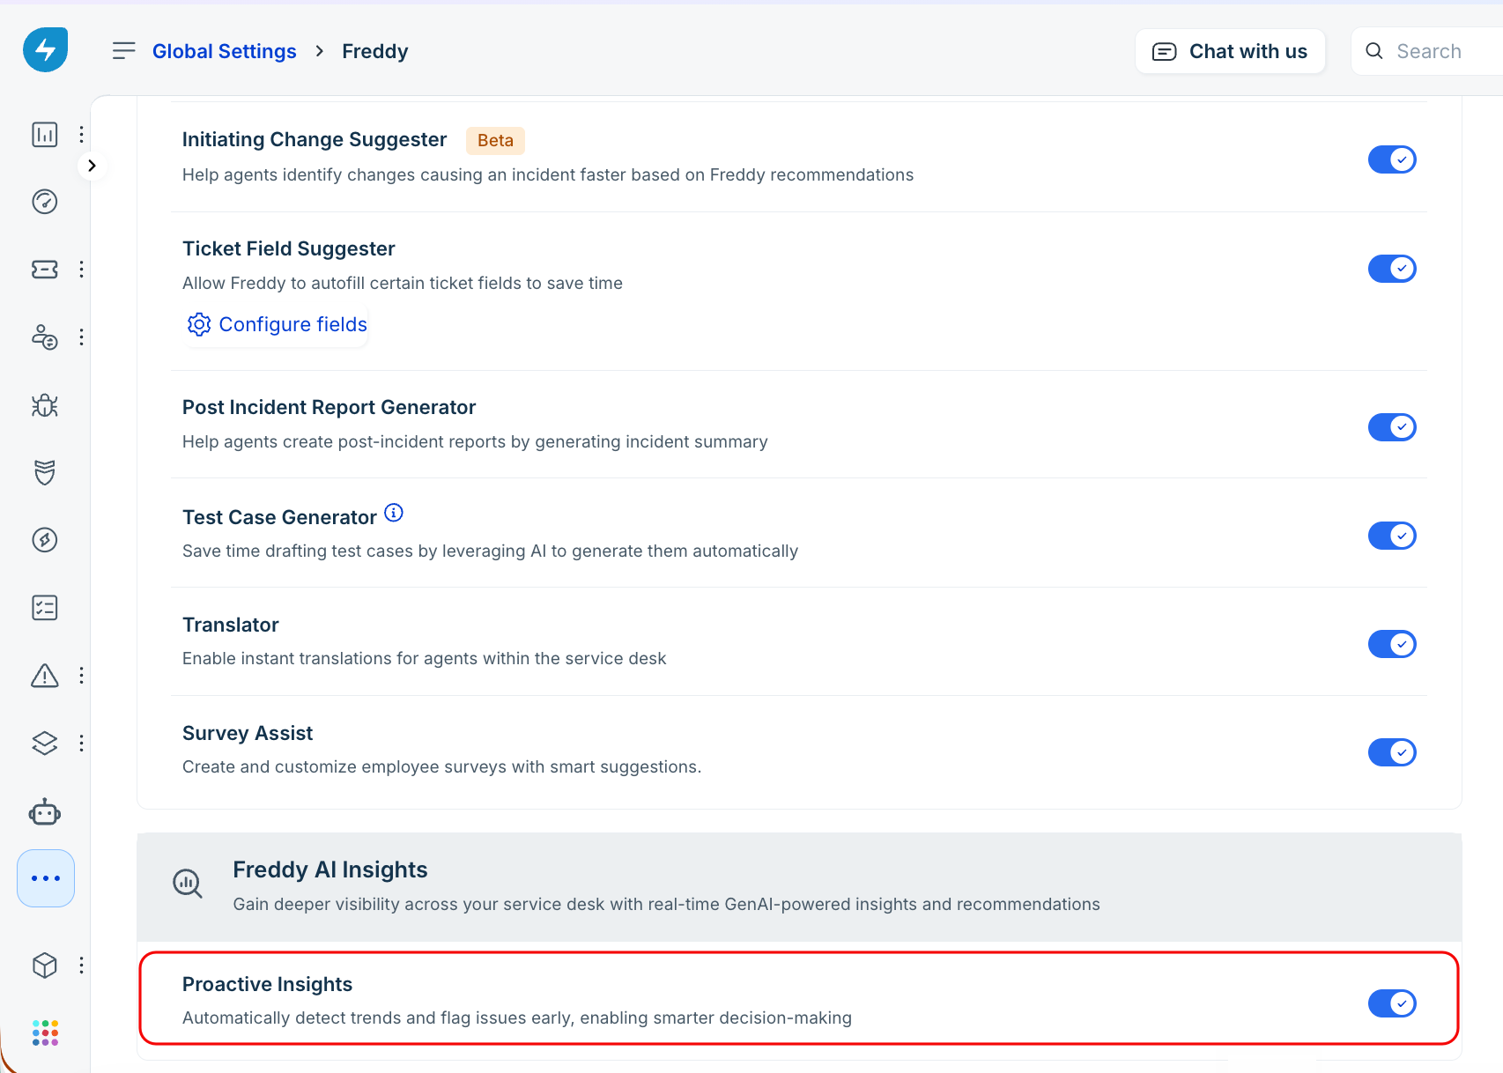
Task: Click the Chat with us button
Action: point(1230,51)
